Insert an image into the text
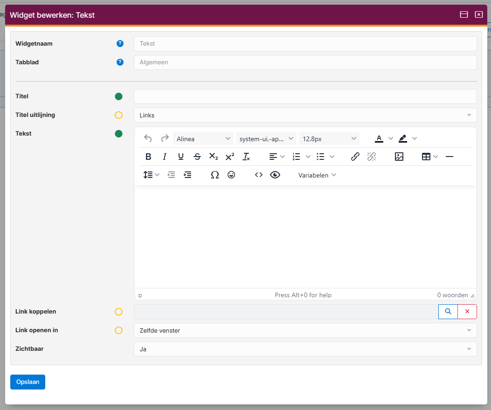 [399, 157]
